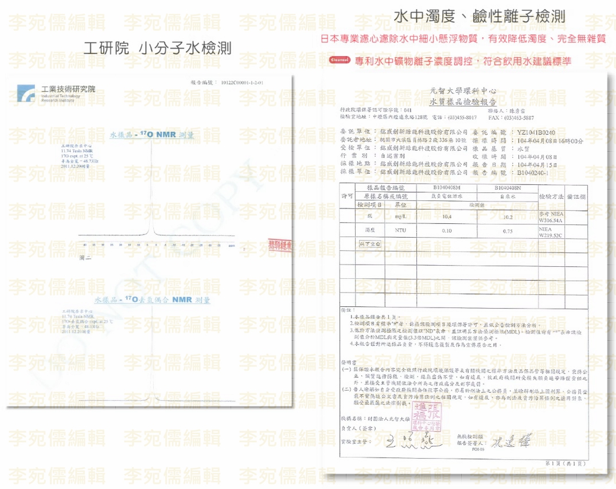Screen dimensions: 616x489
Task: Click the underlined 水質樣品檢驗報告 title
Action: pyautogui.click(x=462, y=101)
